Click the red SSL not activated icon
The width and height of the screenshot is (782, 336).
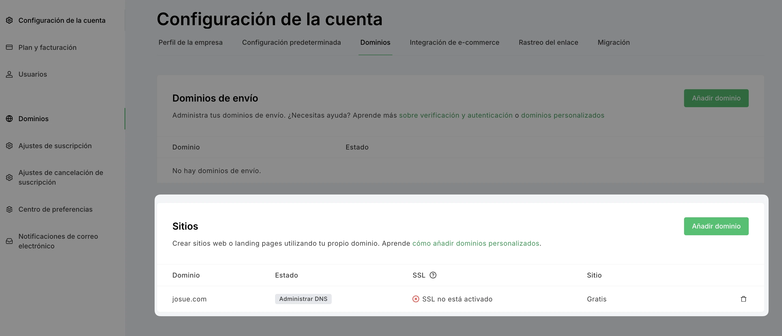click(x=416, y=299)
